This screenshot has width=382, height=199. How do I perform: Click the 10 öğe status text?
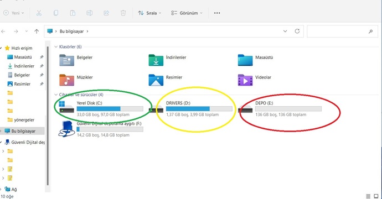coord(7,196)
